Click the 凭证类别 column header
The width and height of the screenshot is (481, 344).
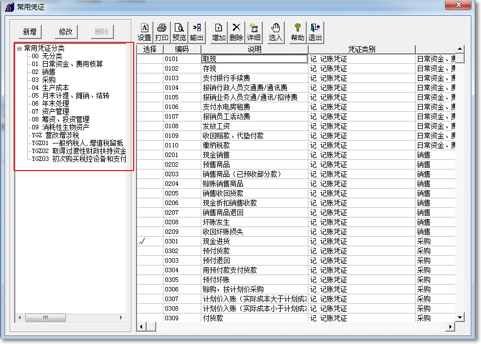361,50
